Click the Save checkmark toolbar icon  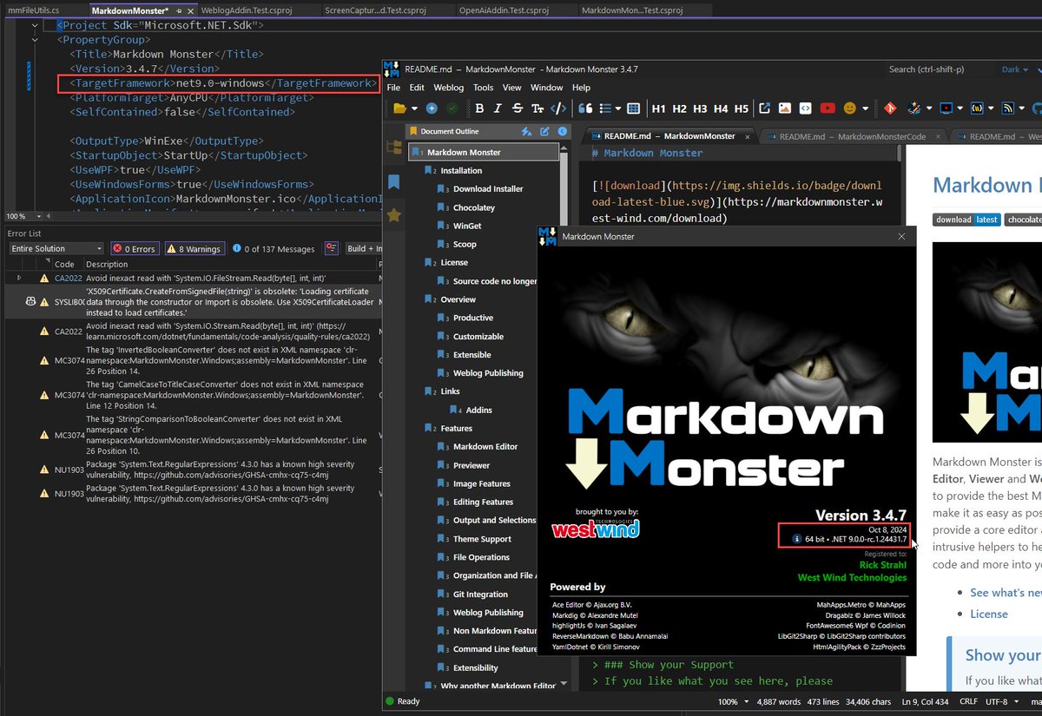452,108
